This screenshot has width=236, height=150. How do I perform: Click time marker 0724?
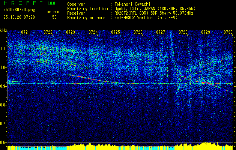[x=93, y=32]
